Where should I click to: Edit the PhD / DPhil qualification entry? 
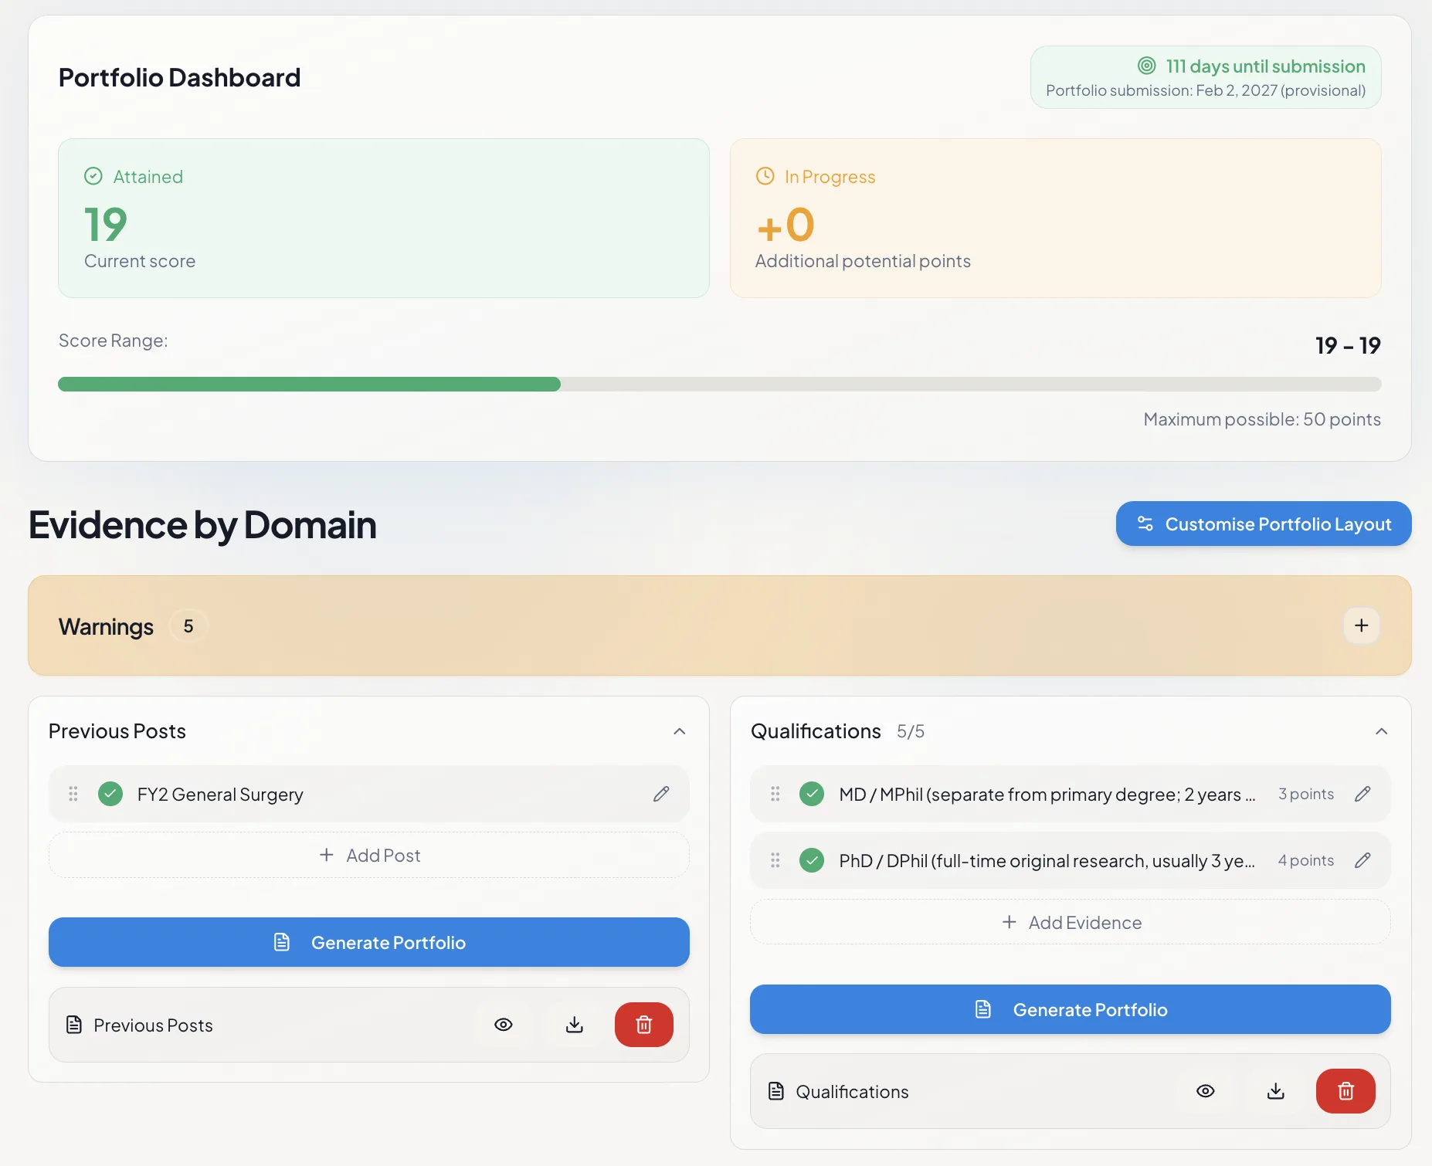[x=1362, y=860]
